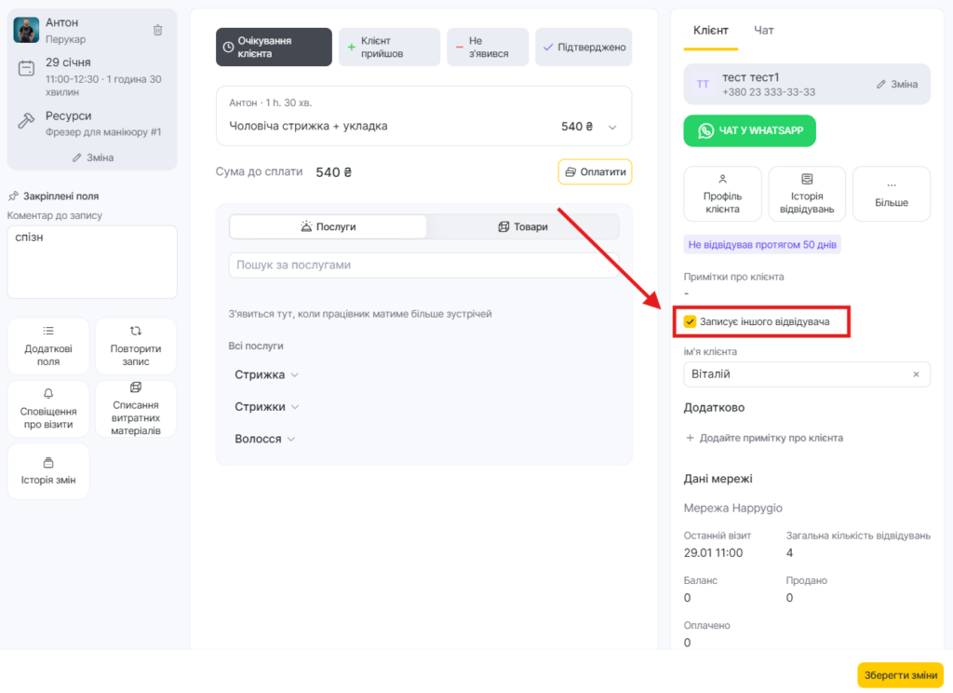Click the Пошук за послугами search field
This screenshot has width=953, height=693.
tap(423, 265)
